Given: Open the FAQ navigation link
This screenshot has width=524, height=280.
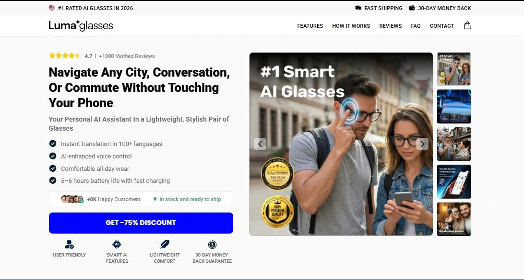Looking at the screenshot, I should point(416,26).
